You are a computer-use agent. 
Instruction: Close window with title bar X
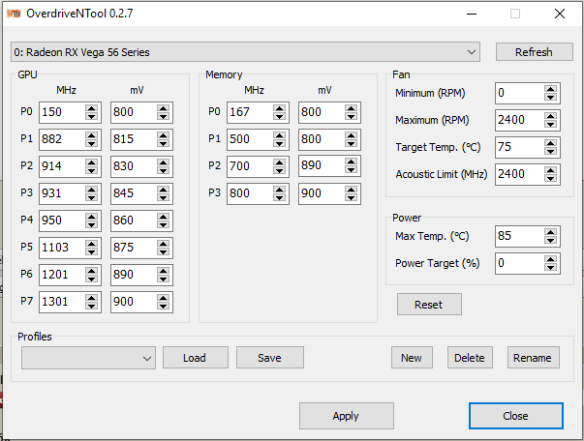pyautogui.click(x=560, y=15)
